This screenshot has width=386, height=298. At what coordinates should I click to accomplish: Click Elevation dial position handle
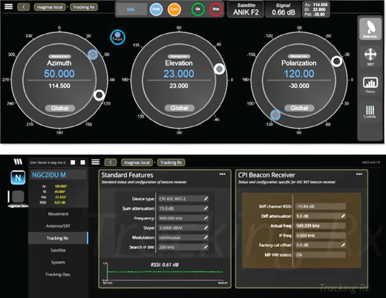[219, 69]
